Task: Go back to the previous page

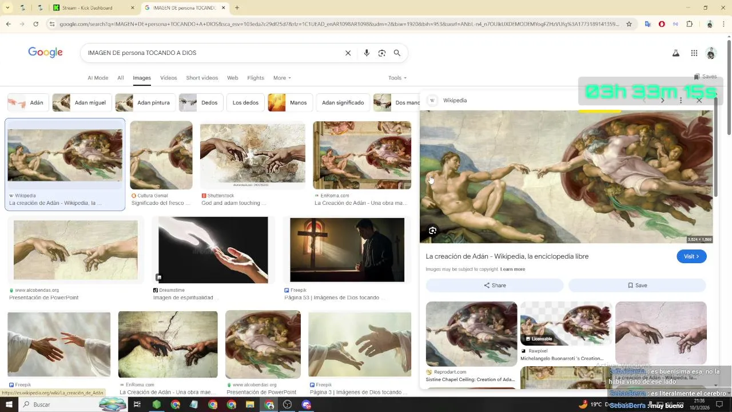Action: pyautogui.click(x=8, y=24)
